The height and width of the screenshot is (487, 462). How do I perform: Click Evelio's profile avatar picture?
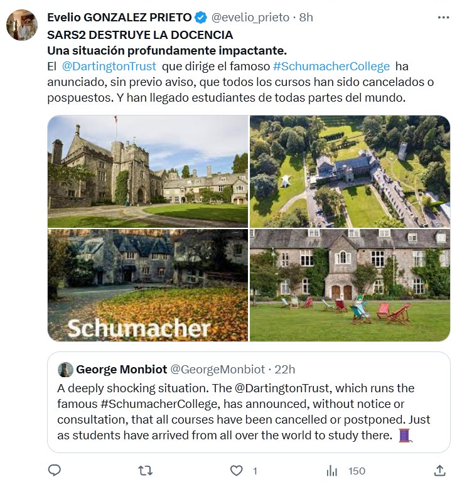click(22, 25)
